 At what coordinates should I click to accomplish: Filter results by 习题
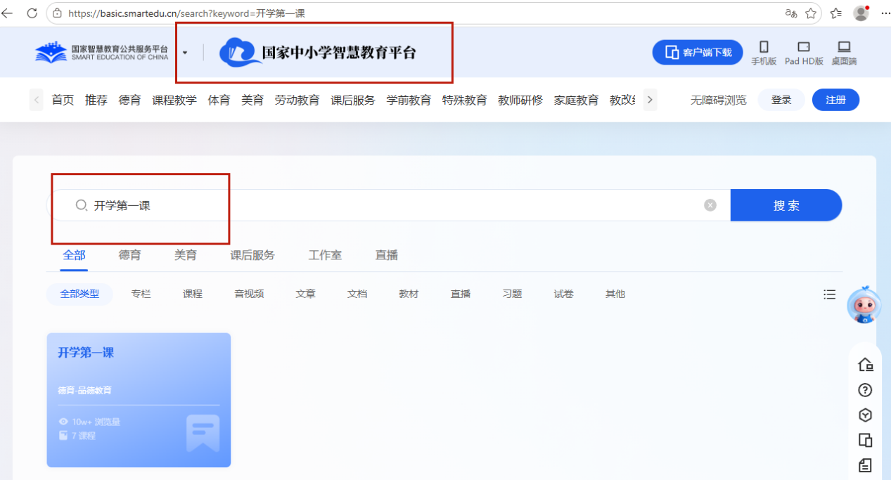512,294
